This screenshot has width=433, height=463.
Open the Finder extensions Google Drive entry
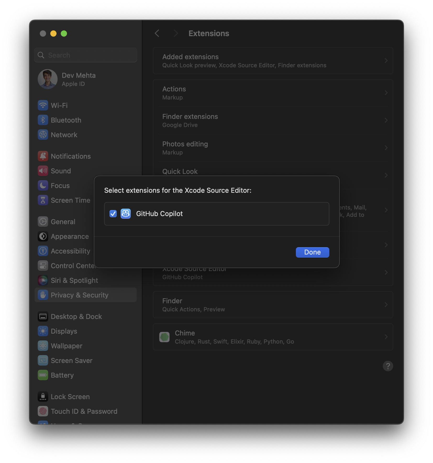273,120
